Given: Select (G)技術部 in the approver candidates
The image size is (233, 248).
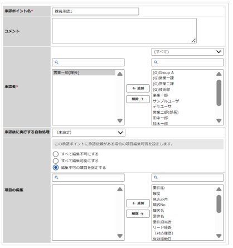Looking at the screenshot, I should [161, 90].
